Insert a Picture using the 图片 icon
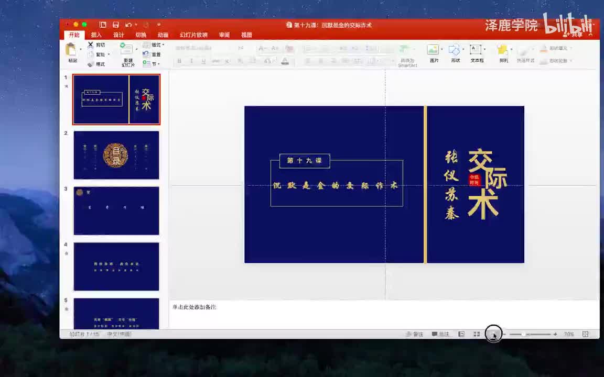This screenshot has height=377, width=604. coord(433,50)
